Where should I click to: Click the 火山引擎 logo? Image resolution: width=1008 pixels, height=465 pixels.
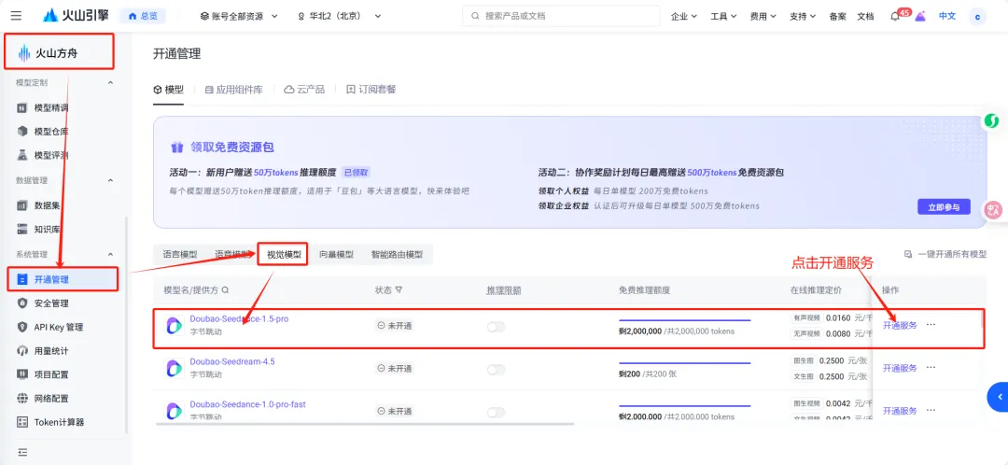[76, 16]
